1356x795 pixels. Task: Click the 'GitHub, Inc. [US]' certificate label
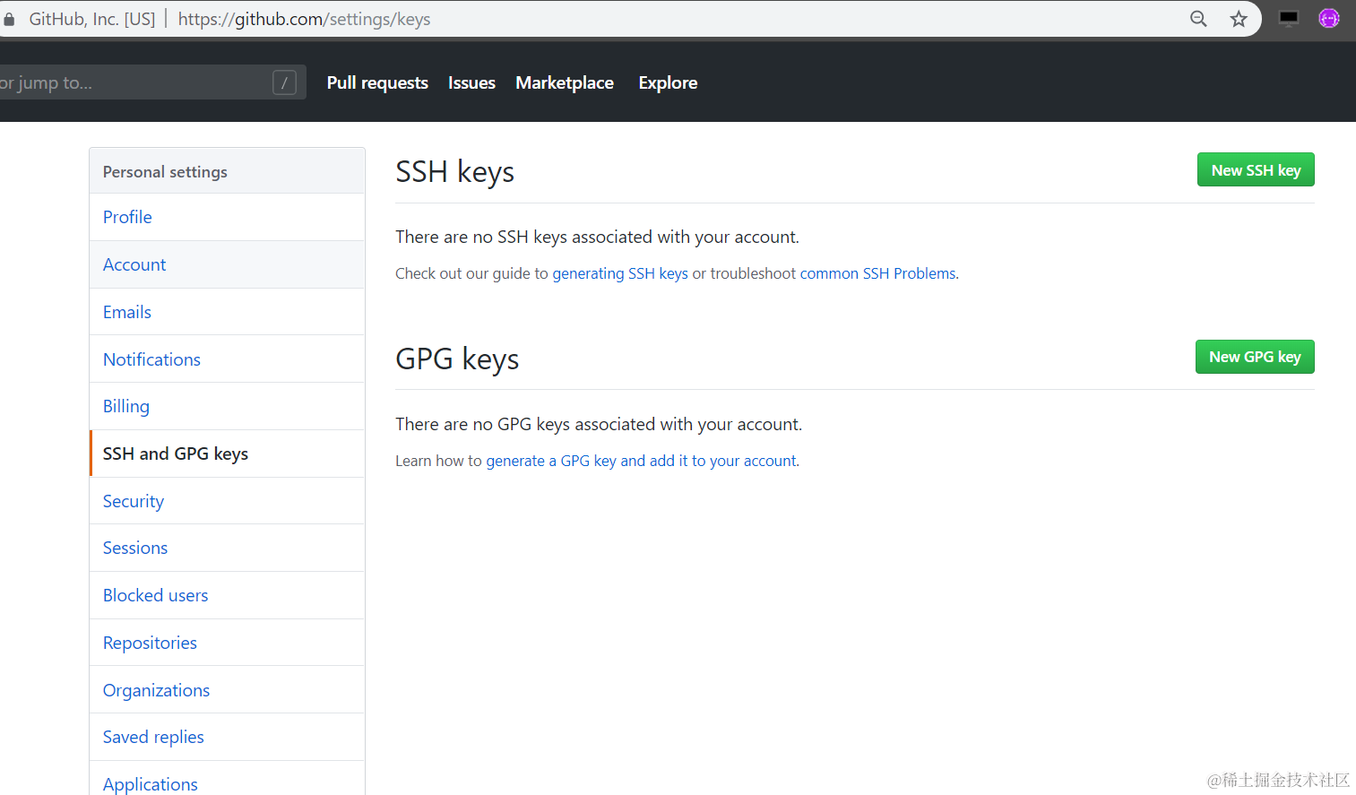coord(92,19)
